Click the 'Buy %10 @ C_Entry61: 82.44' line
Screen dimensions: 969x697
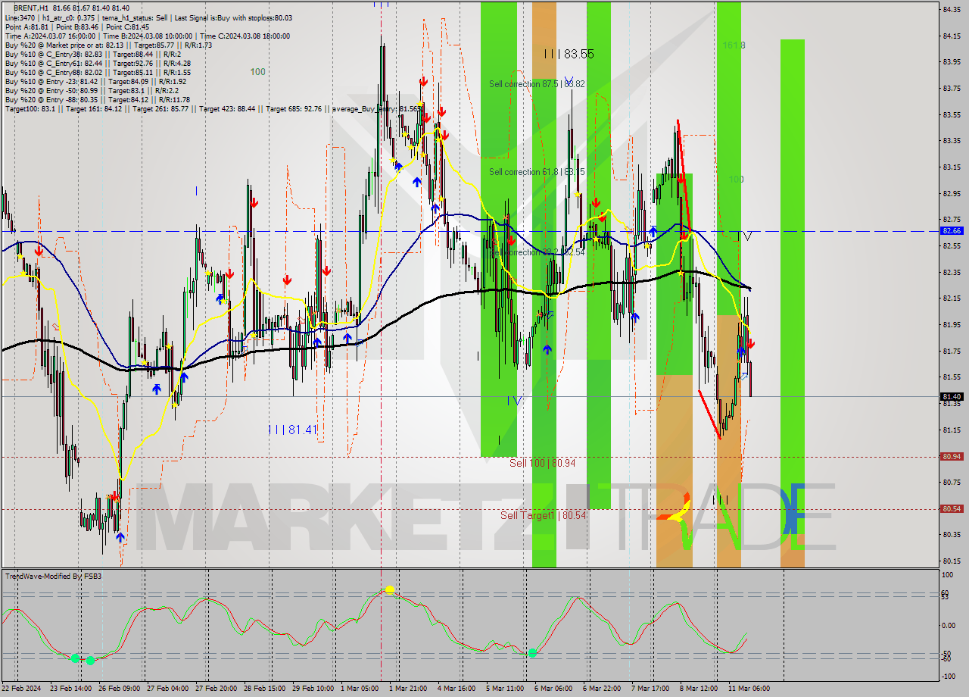tap(97, 63)
